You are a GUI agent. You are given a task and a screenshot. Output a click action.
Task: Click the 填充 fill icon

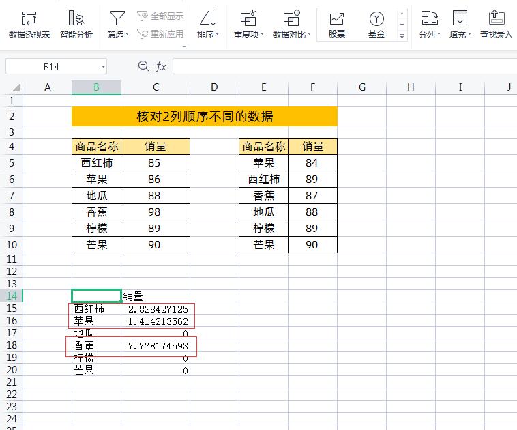[460, 18]
